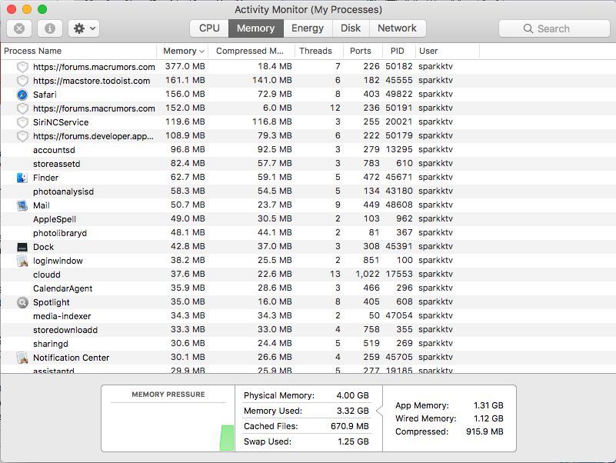Click the 62.7 MB memory cell of Finder
This screenshot has width=616, height=463.
click(188, 177)
